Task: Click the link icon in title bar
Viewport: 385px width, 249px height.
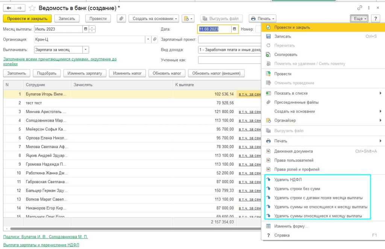Action: point(360,8)
